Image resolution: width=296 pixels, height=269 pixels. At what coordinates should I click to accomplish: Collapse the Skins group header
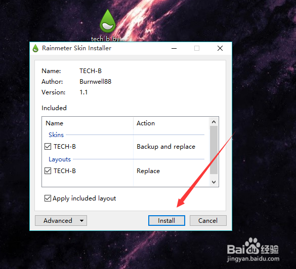coord(56,135)
